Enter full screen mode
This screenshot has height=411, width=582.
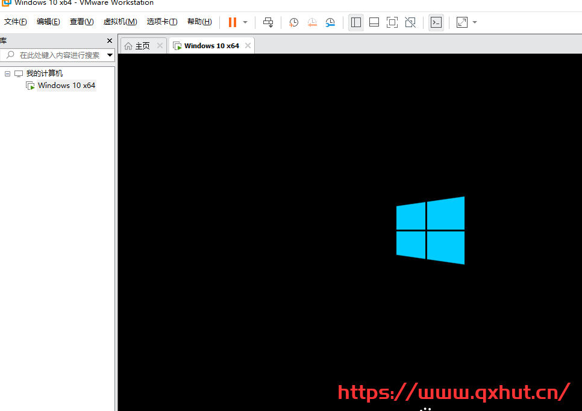392,22
